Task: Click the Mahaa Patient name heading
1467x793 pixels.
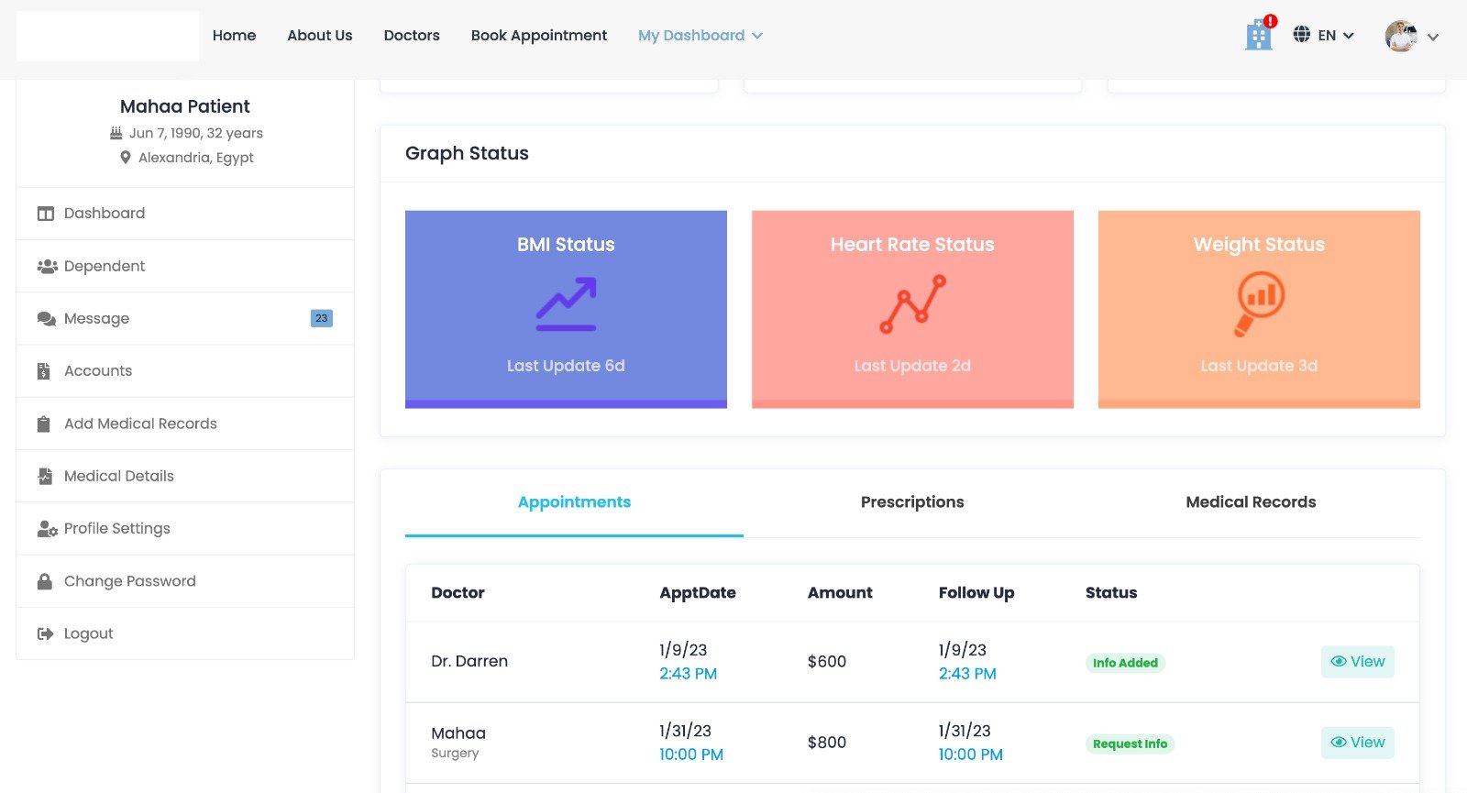Action: click(184, 106)
